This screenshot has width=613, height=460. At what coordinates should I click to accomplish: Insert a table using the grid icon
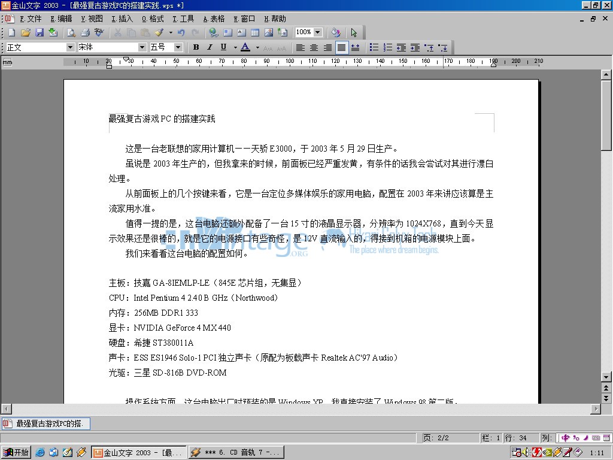click(x=255, y=32)
